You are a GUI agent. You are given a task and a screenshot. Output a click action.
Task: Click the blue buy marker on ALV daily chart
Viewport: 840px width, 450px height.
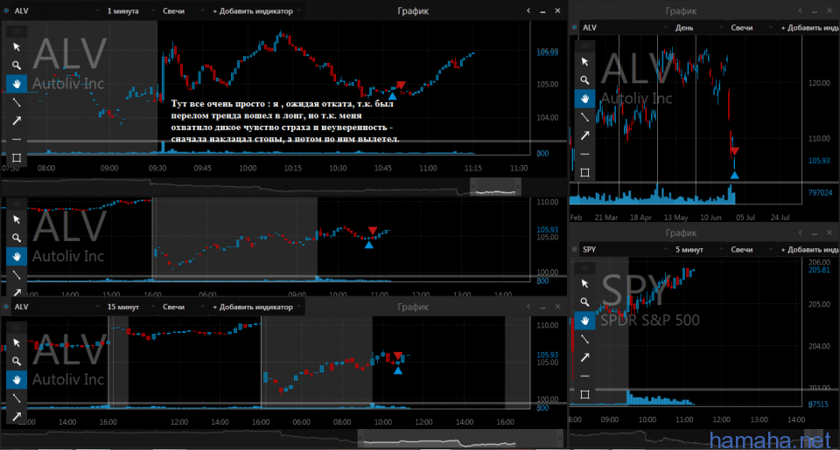(734, 175)
